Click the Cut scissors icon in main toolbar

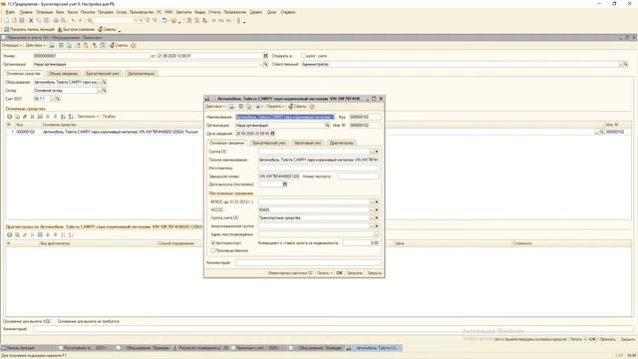(31, 20)
